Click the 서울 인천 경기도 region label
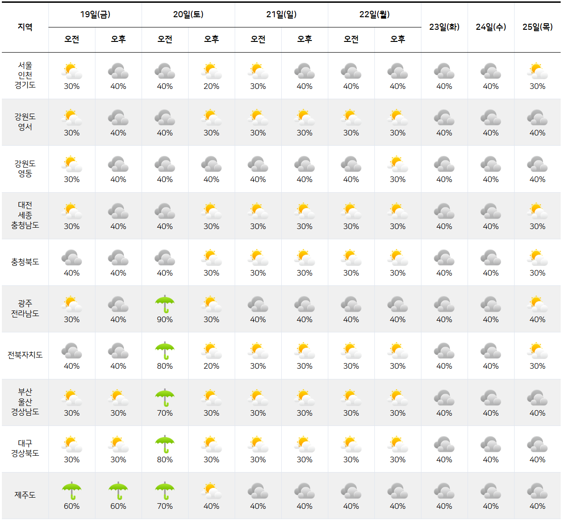The image size is (563, 520). (x=25, y=75)
